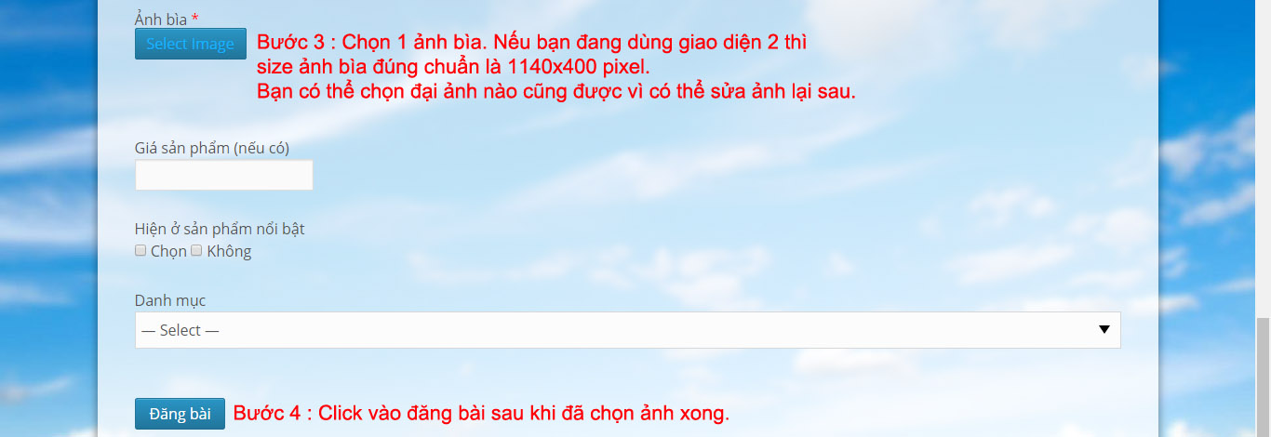Click the Giá sản phẩm (nếu có) label

pos(219,148)
